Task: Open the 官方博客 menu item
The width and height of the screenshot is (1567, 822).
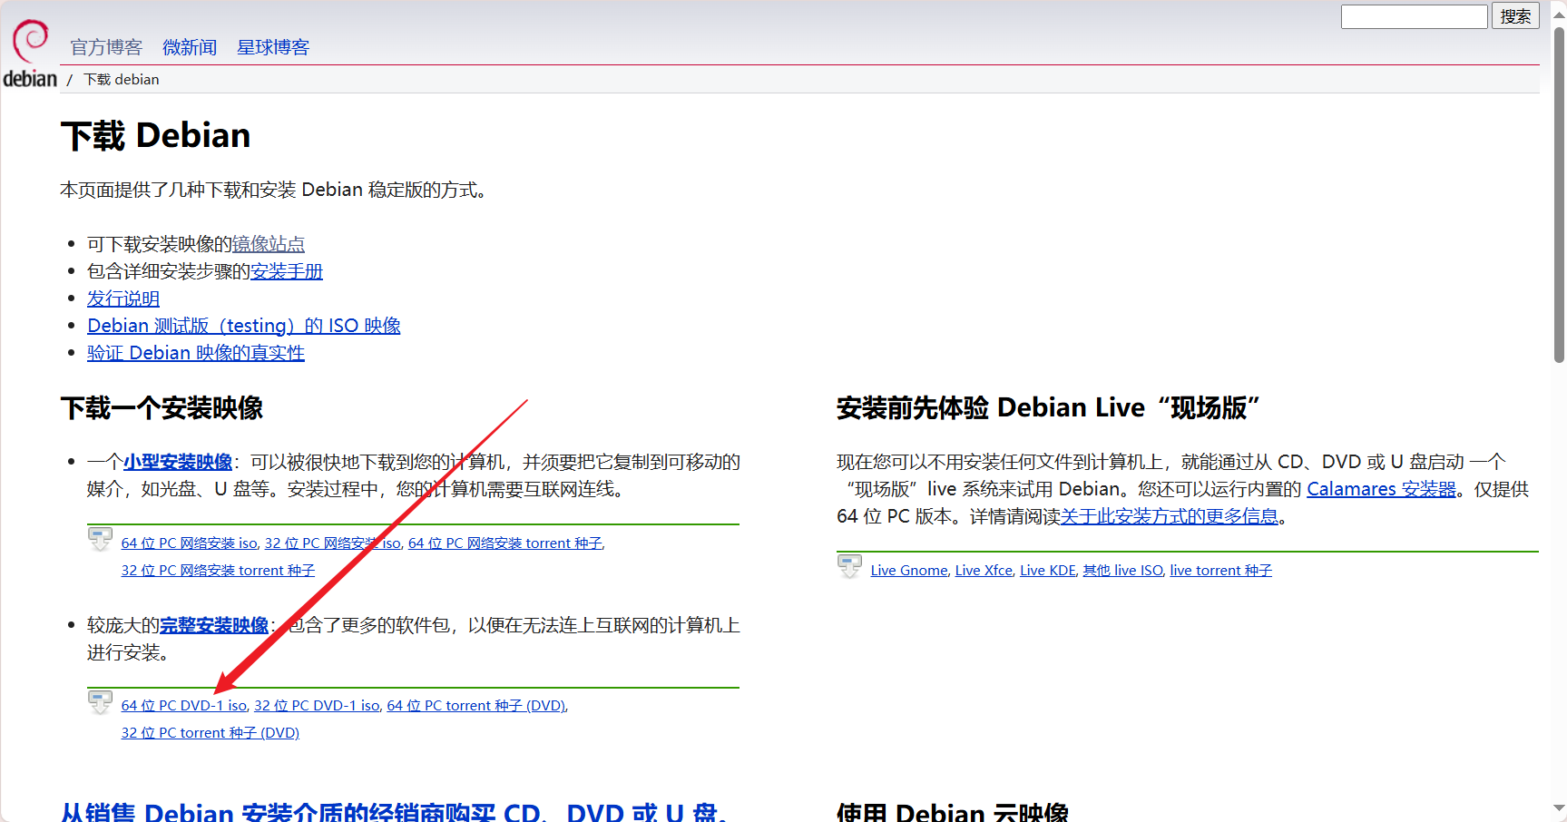Action: tap(106, 47)
